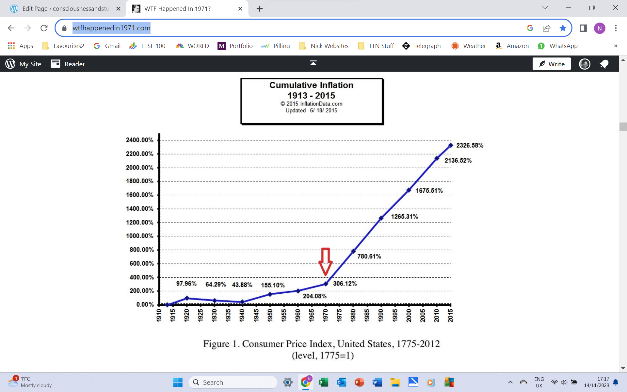The width and height of the screenshot is (627, 392).
Task: Reload the current page
Action: click(44, 28)
